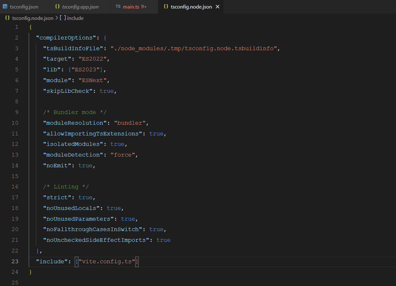Click the "vite.config.ts" string
This screenshot has height=286, width=396.
tap(107, 261)
